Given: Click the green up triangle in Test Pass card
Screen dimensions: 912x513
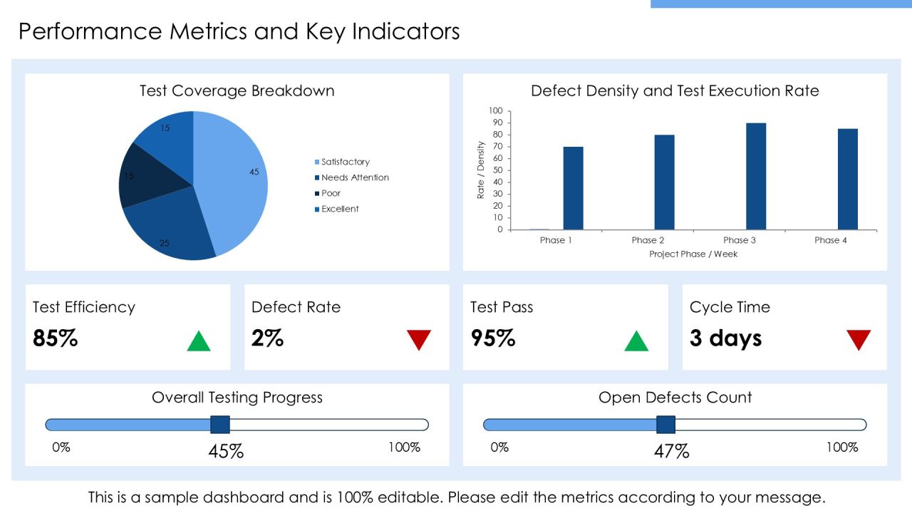Looking at the screenshot, I should [x=636, y=341].
